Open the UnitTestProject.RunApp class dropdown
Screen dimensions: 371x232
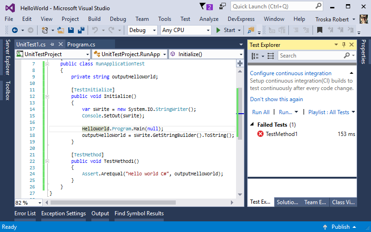[165, 54]
